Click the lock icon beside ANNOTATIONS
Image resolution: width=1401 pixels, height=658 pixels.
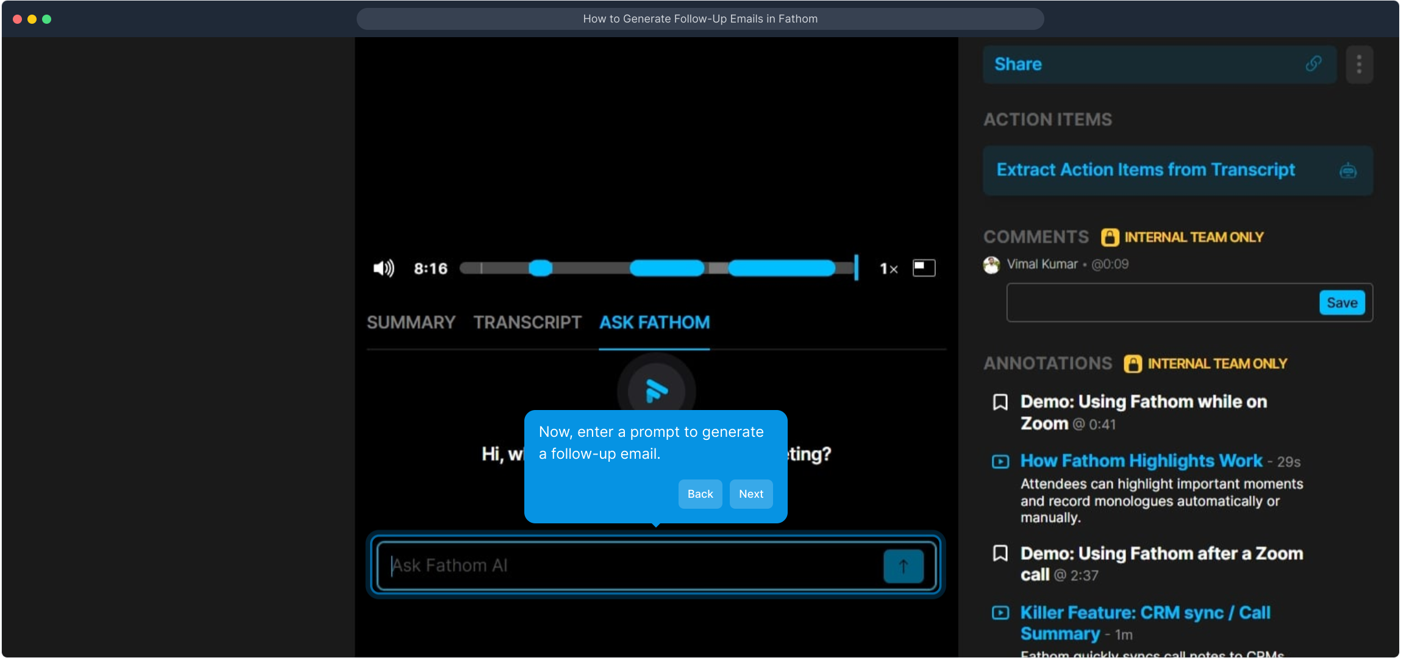click(1133, 364)
